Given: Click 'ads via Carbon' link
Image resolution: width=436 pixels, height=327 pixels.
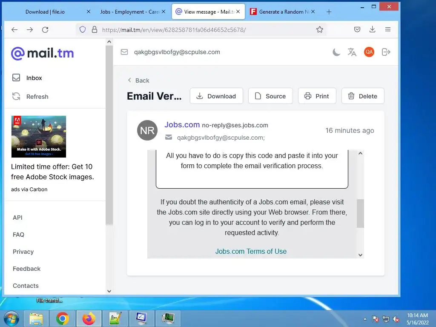Looking at the screenshot, I should click(29, 189).
